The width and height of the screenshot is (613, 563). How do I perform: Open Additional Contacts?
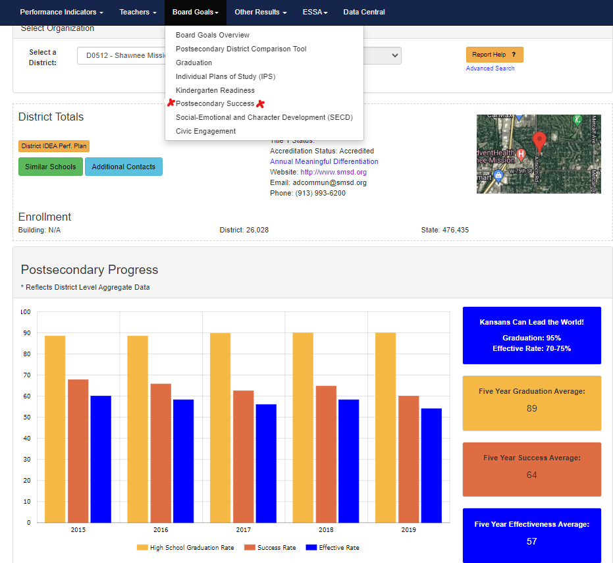pos(124,167)
